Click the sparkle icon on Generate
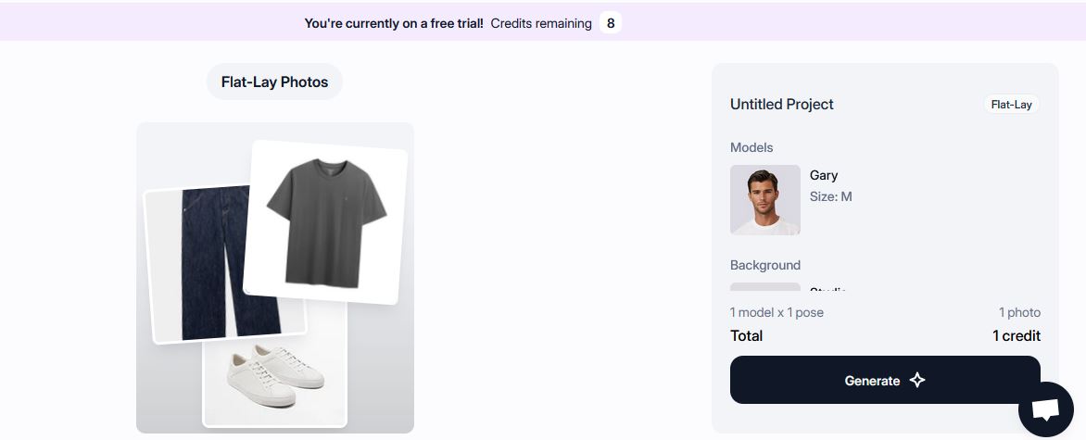Screen dimensions: 1086x440 click(x=917, y=381)
